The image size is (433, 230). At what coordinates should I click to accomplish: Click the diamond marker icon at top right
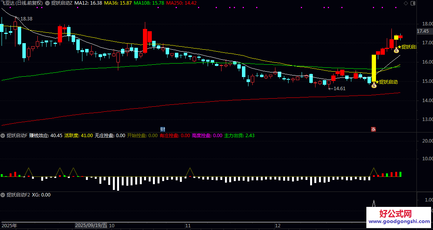point(406,3)
